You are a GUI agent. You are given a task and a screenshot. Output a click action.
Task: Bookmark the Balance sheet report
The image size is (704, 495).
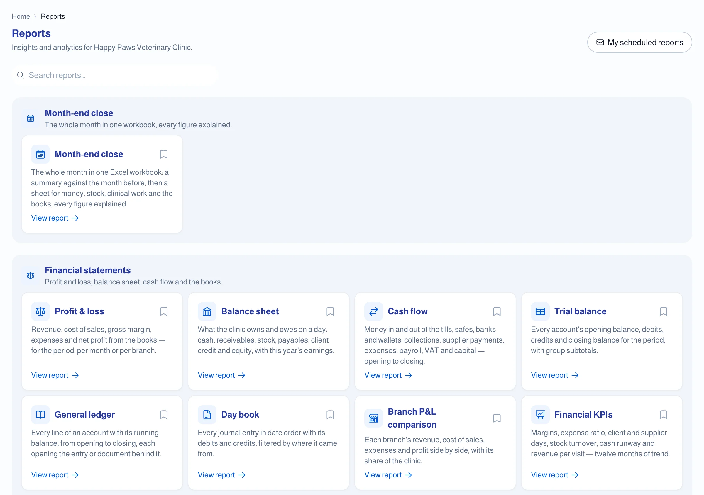[x=330, y=311]
